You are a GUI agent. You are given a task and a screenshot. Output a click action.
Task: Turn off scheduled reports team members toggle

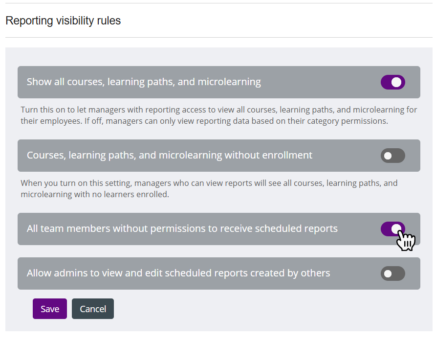(x=392, y=229)
